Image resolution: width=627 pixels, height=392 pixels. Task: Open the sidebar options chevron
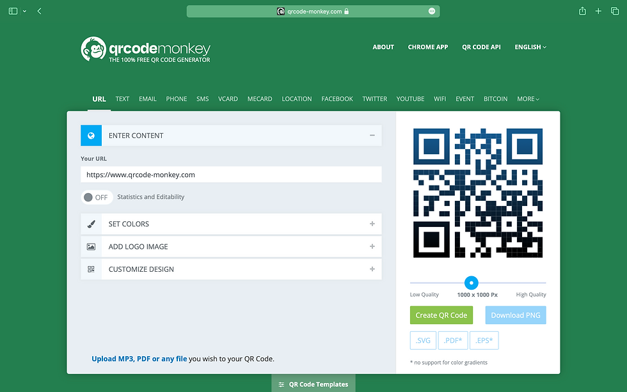[x=24, y=11]
